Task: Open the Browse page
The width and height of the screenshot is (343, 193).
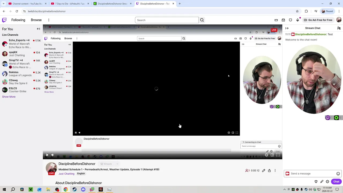Action: coord(36,20)
